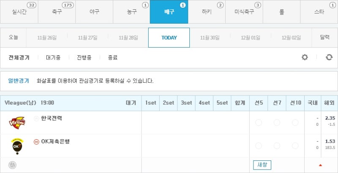Collapse the match with the red arrow
The width and height of the screenshot is (338, 173).
coord(320,165)
